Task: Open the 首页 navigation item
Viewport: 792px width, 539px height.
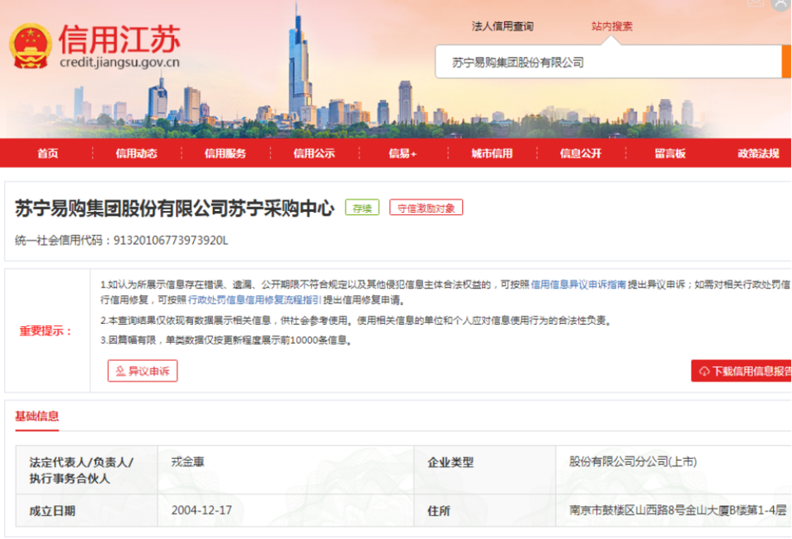Action: 48,153
